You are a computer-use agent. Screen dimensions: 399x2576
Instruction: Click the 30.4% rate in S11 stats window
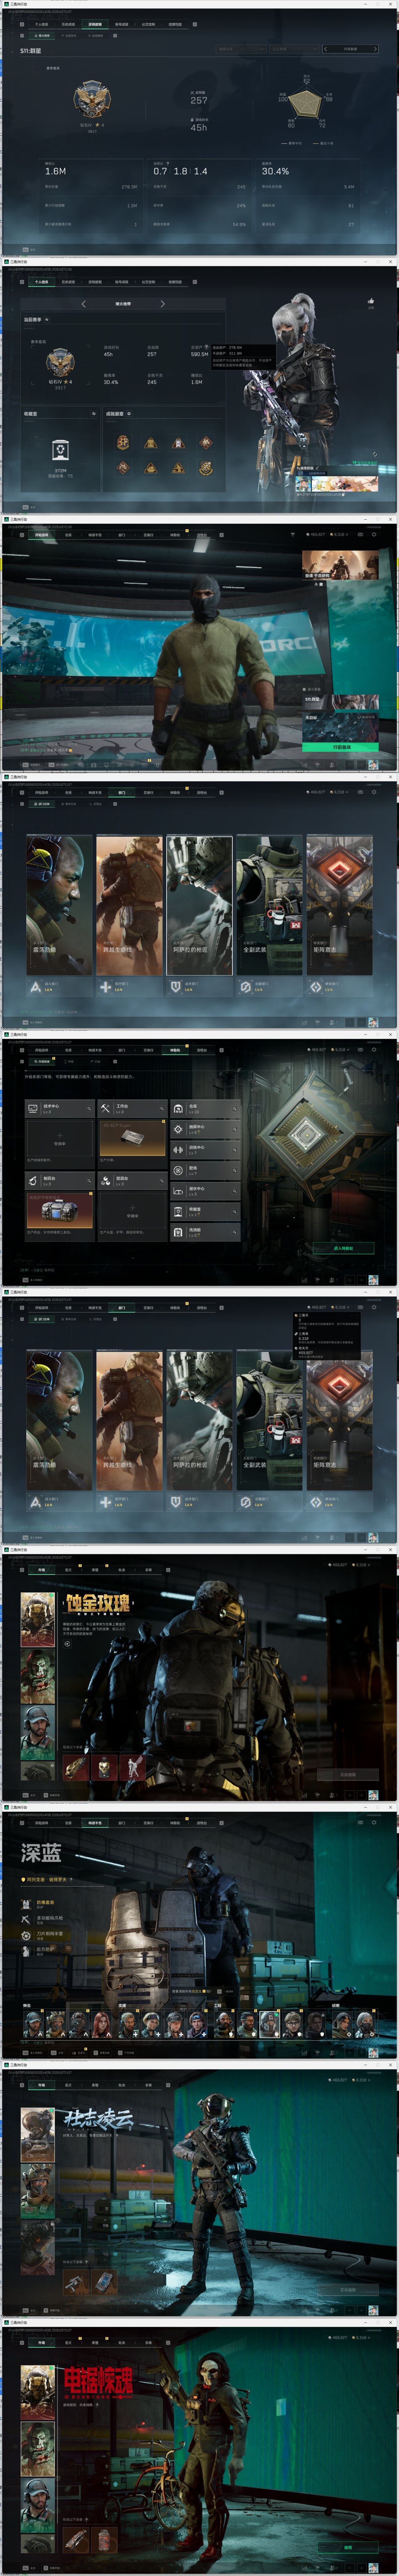pyautogui.click(x=275, y=171)
